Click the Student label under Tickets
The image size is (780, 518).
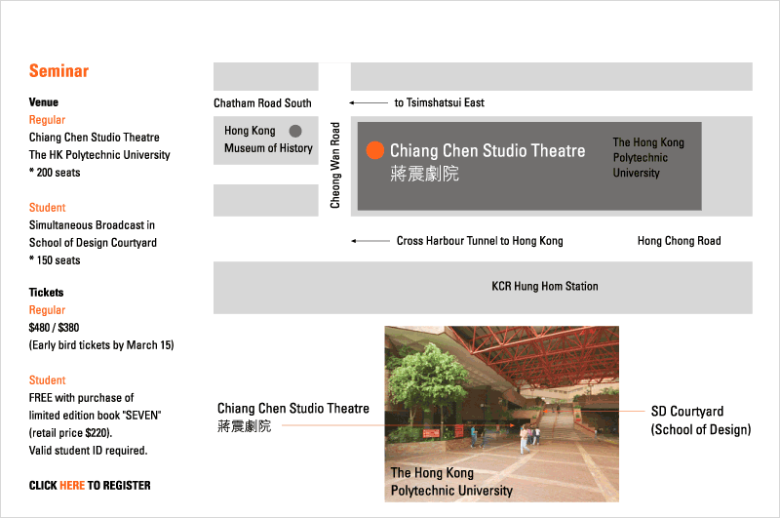[x=47, y=380]
